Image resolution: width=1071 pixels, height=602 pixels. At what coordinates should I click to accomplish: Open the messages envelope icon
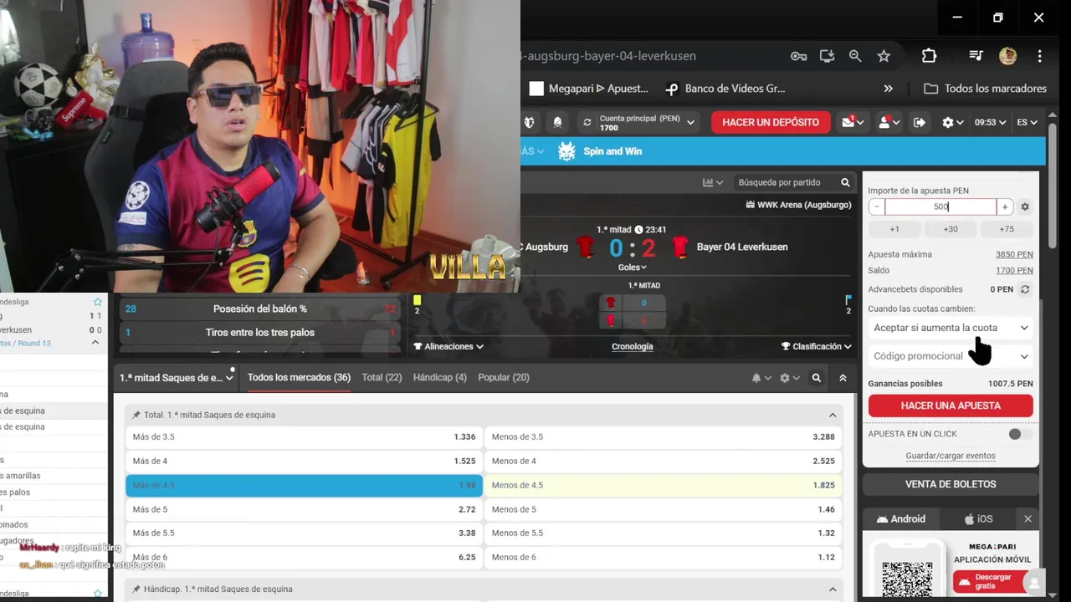click(x=853, y=122)
